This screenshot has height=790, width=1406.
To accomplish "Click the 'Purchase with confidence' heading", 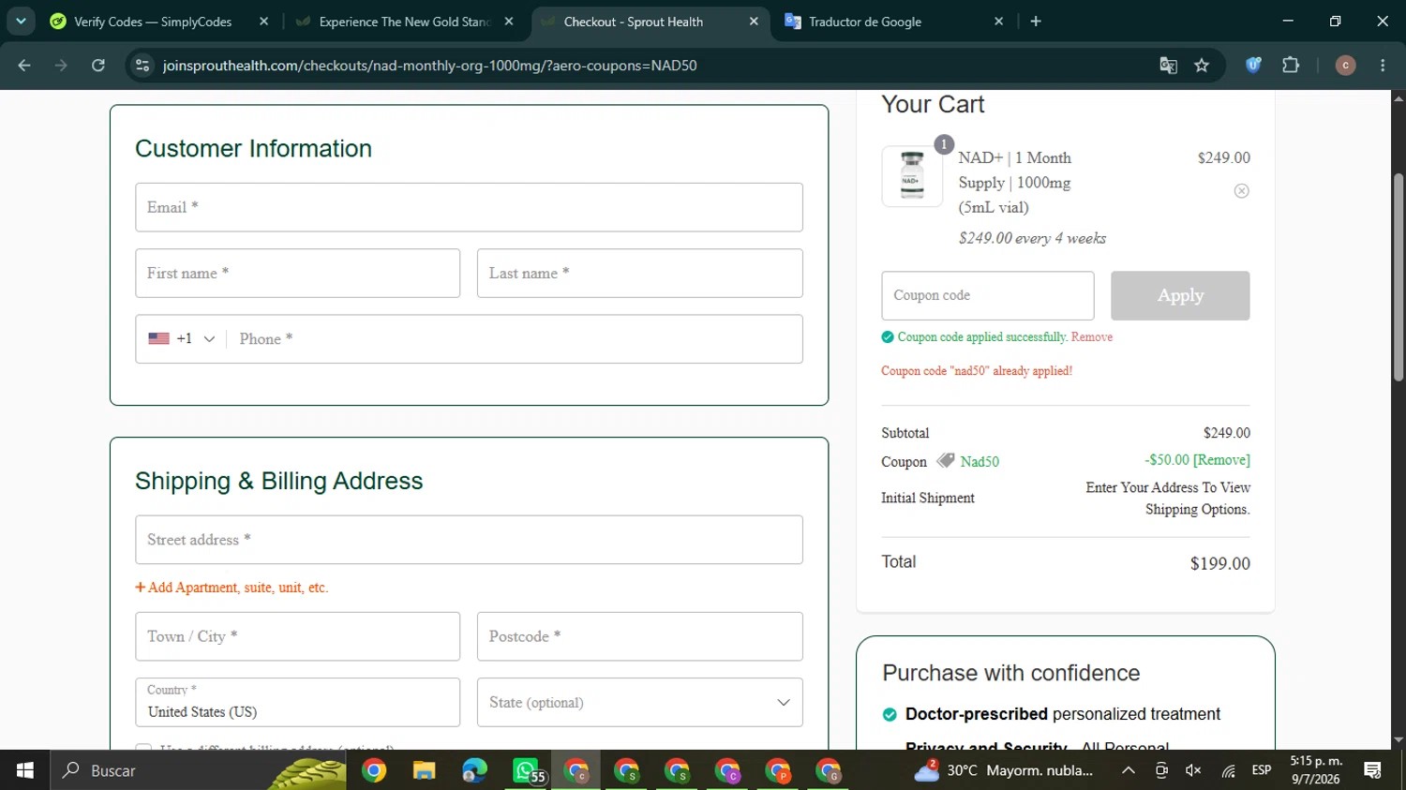I will [x=1011, y=673].
